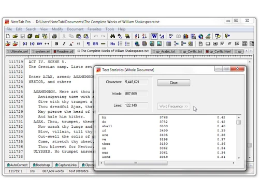The width and height of the screenshot is (259, 194).
Task: Open the Document menu
Action: (x=75, y=29)
